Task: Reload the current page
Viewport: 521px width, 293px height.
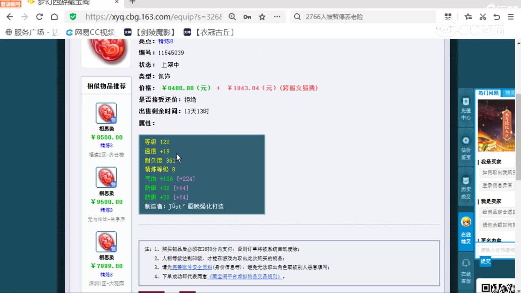Action: [39, 17]
